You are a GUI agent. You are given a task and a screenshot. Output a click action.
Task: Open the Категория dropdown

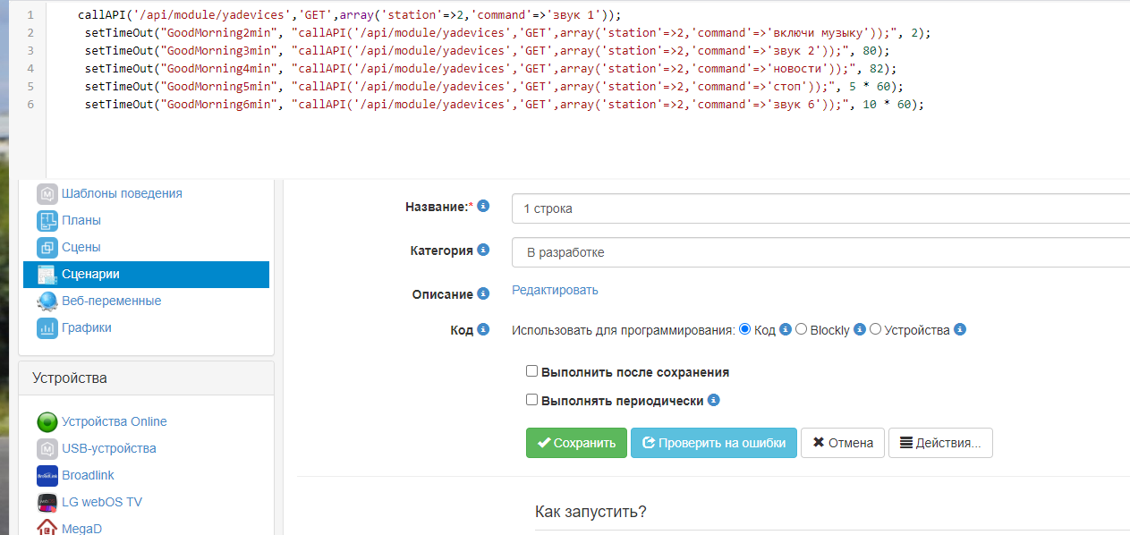click(820, 252)
